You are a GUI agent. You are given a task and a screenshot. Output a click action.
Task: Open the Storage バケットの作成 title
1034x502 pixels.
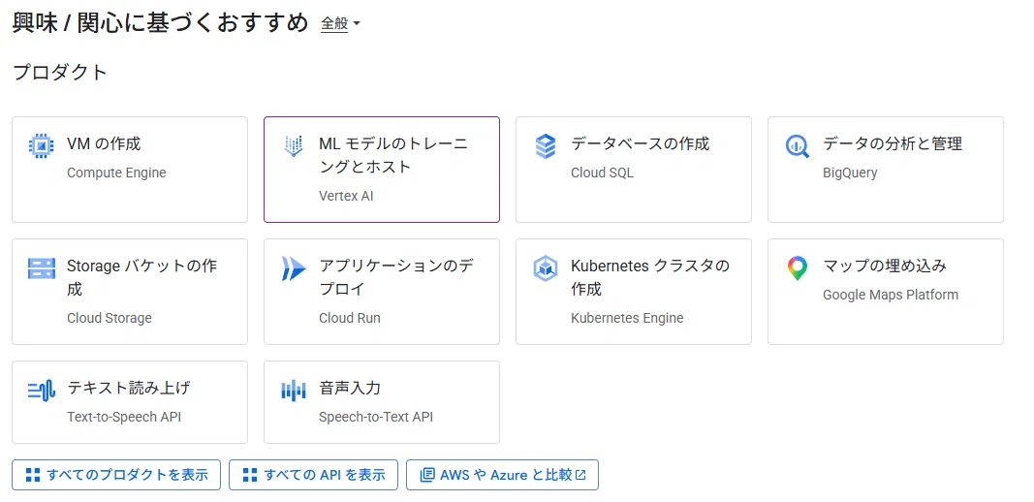141,278
